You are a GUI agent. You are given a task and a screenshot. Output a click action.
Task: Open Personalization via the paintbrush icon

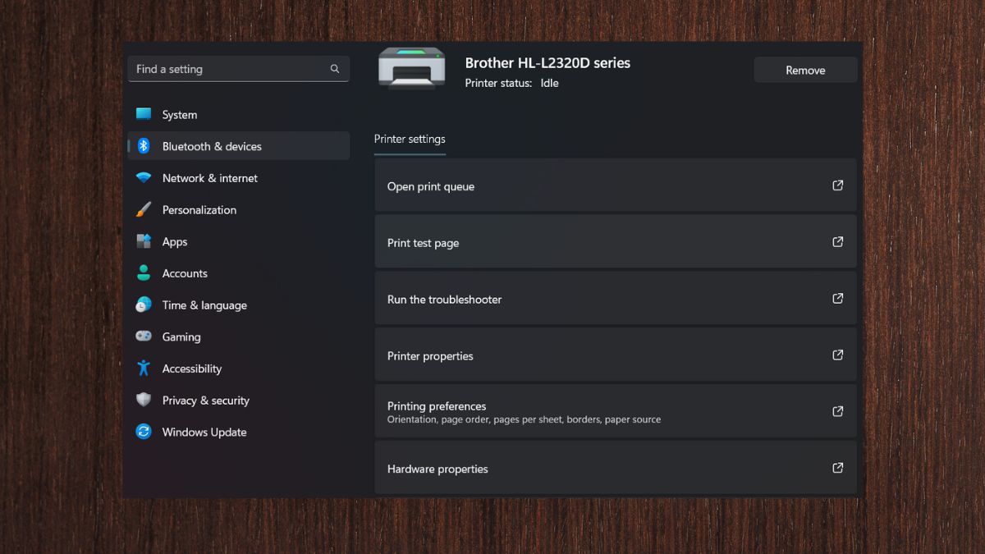pyautogui.click(x=144, y=209)
